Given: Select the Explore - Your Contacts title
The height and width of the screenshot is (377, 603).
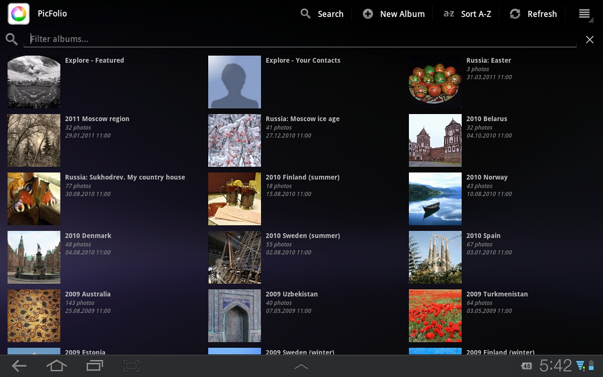Looking at the screenshot, I should [303, 60].
